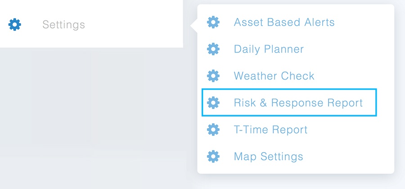Click the gear icon beside Asset Based Alerts
Image resolution: width=405 pixels, height=189 pixels.
click(x=213, y=22)
